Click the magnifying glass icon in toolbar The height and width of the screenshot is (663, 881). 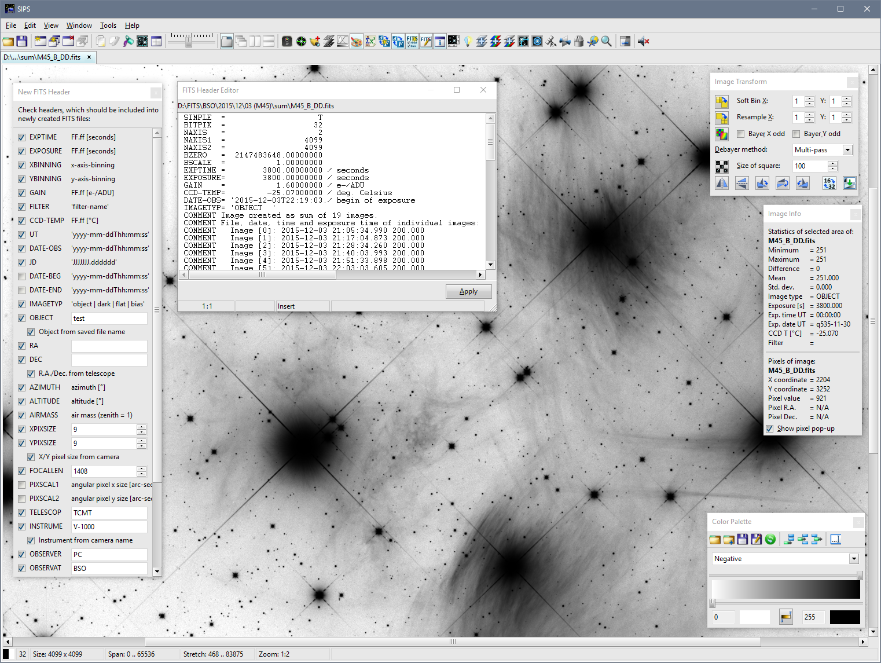606,41
